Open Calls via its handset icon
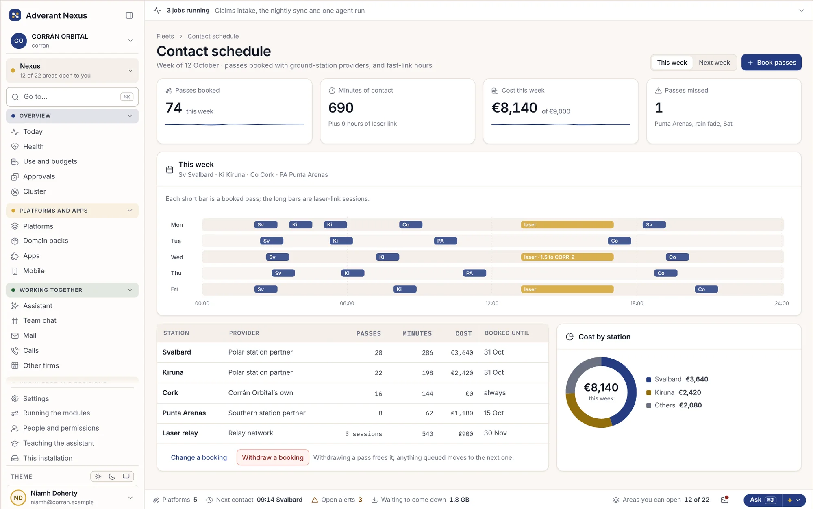 pos(15,351)
